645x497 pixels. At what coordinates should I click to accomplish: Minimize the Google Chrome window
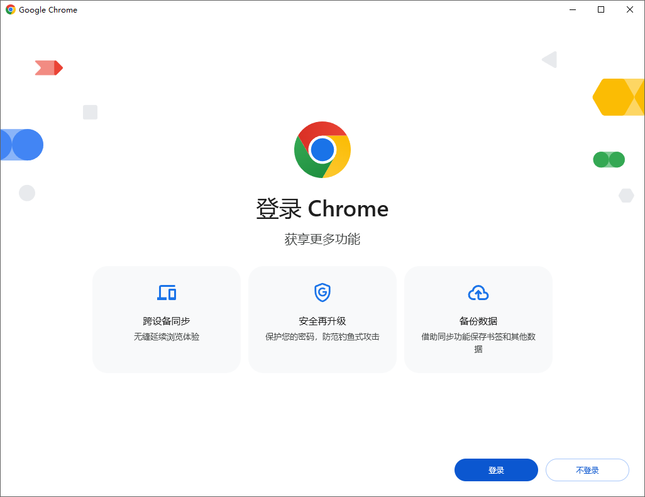coord(573,9)
